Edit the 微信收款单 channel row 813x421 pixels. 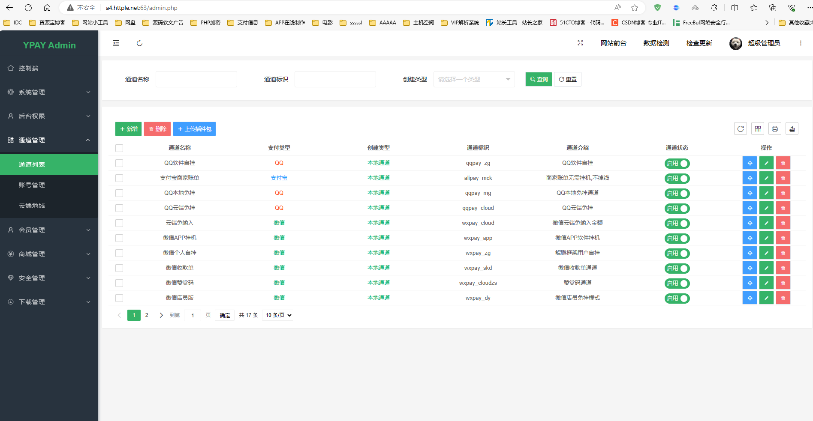pyautogui.click(x=766, y=268)
